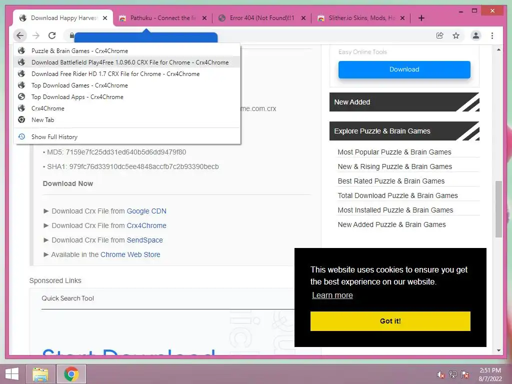Click the browser forward arrow button

pyautogui.click(x=36, y=35)
